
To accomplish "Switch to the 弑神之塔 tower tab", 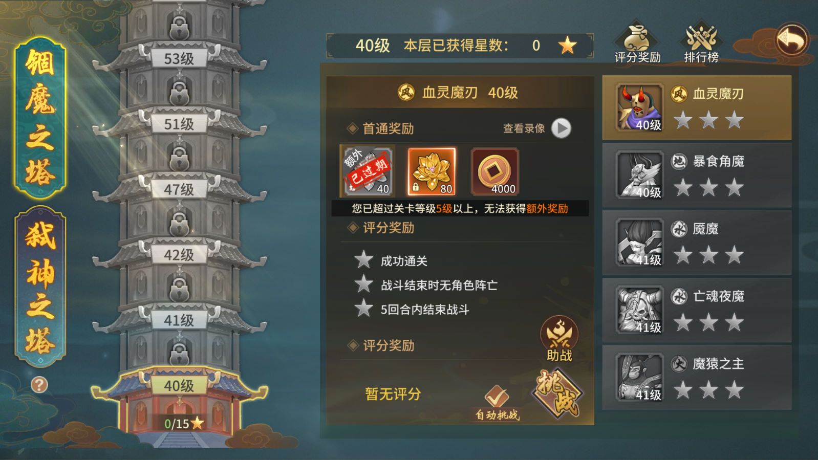I will click(x=40, y=287).
